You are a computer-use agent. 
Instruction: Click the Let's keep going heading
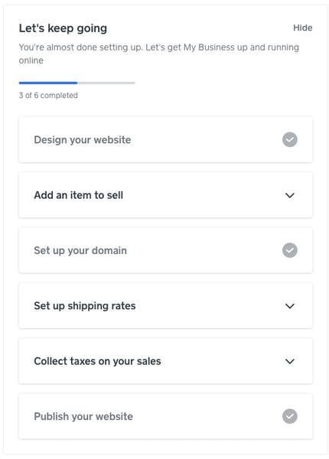tap(63, 28)
